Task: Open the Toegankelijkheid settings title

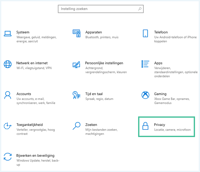Action: click(30, 125)
